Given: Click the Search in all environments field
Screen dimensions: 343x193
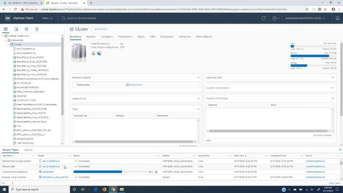Looking at the screenshot, I should point(81,18).
